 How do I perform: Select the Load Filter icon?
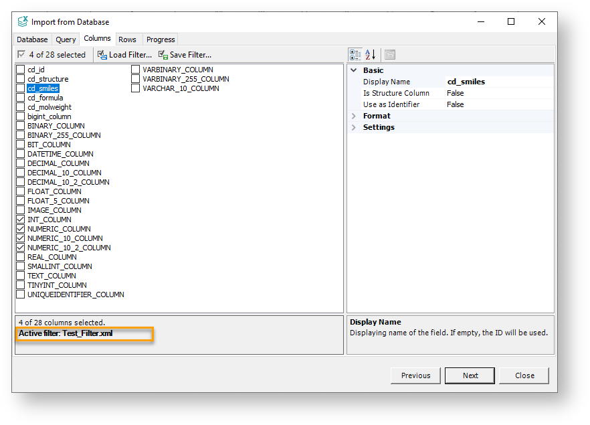[100, 55]
